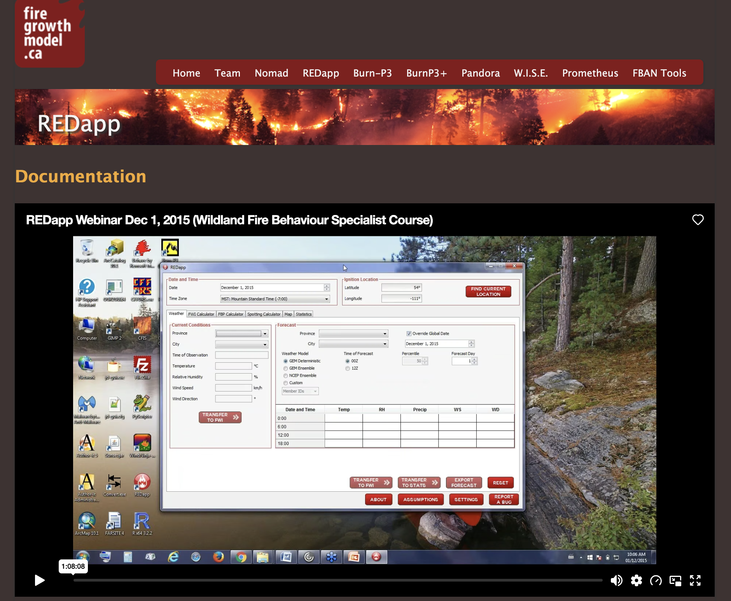Image resolution: width=731 pixels, height=601 pixels.
Task: Select GEM Ensemble weather model
Action: point(286,369)
